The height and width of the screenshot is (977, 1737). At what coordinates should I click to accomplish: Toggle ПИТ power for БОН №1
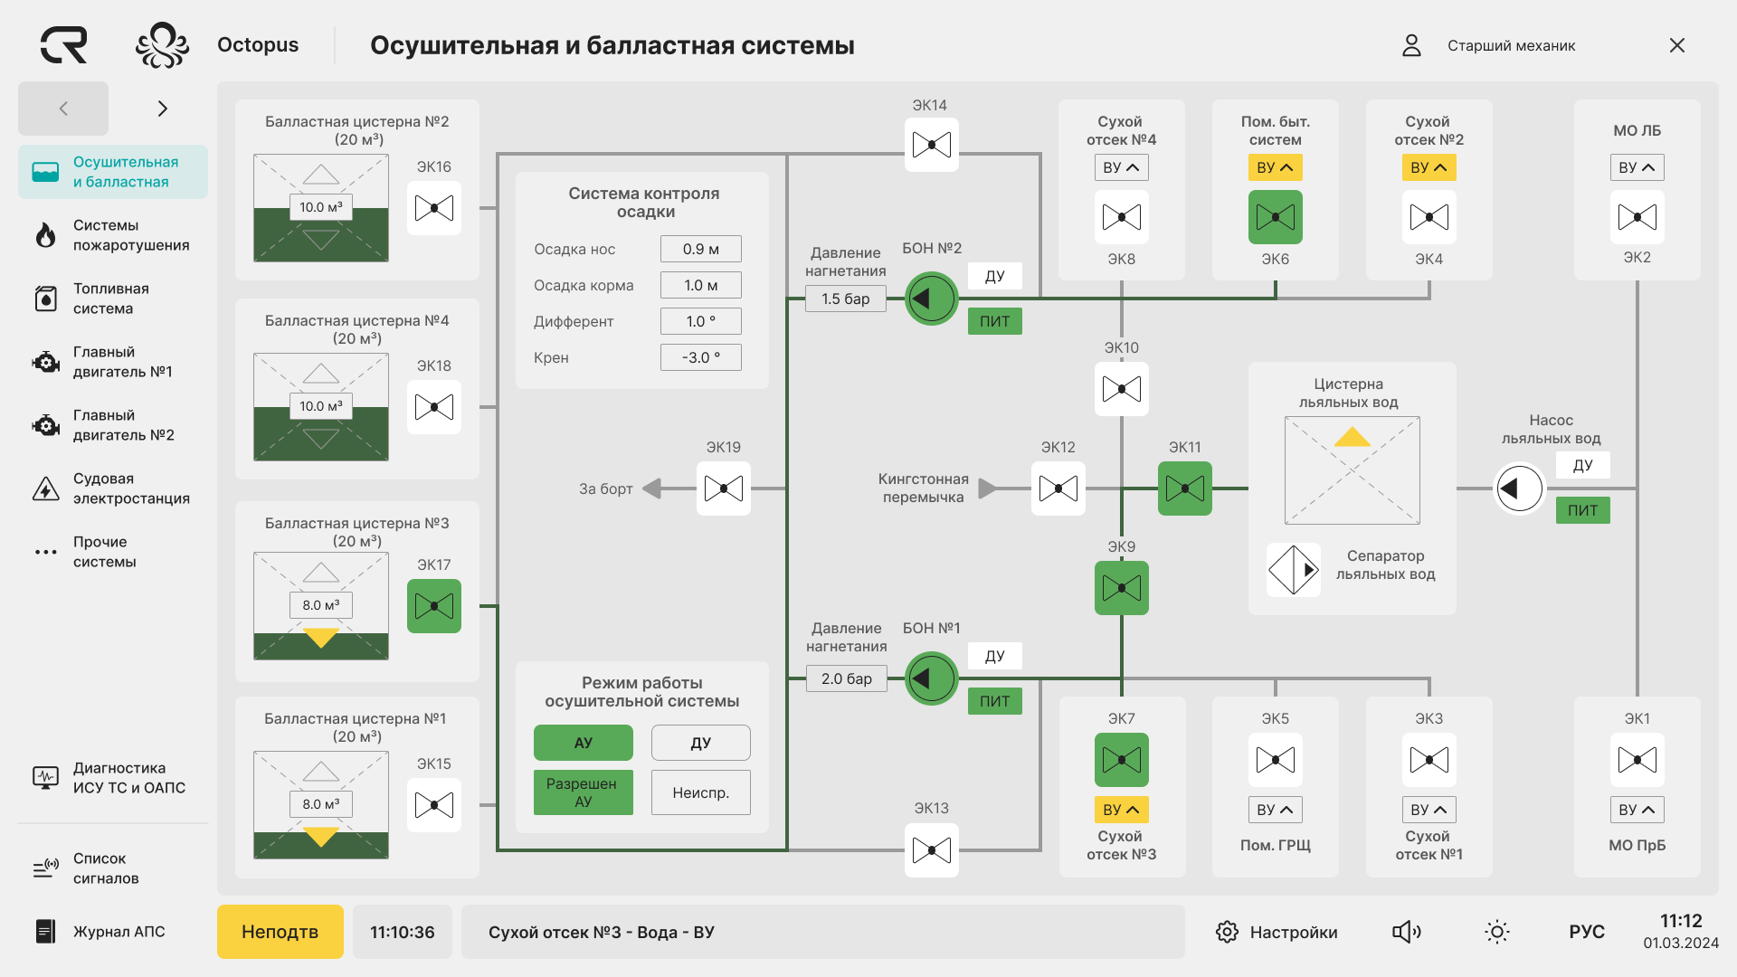995,701
